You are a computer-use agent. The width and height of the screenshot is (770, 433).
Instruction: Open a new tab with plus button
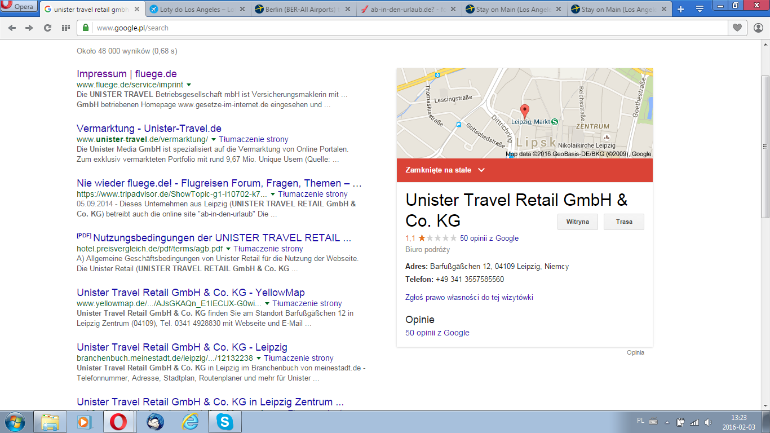pos(680,9)
